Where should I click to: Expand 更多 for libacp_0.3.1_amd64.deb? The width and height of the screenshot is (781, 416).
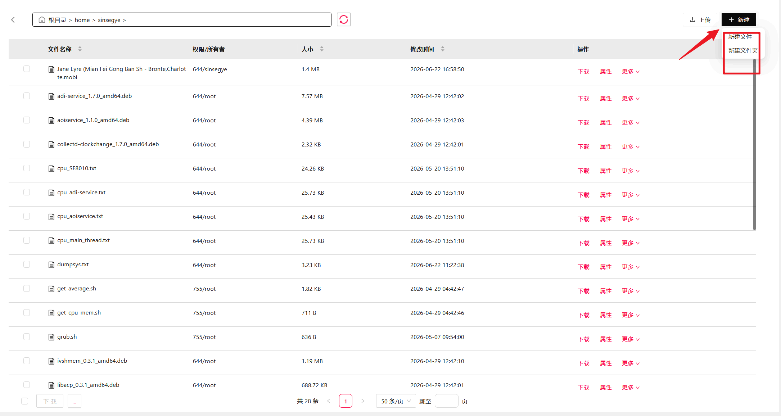tap(631, 387)
